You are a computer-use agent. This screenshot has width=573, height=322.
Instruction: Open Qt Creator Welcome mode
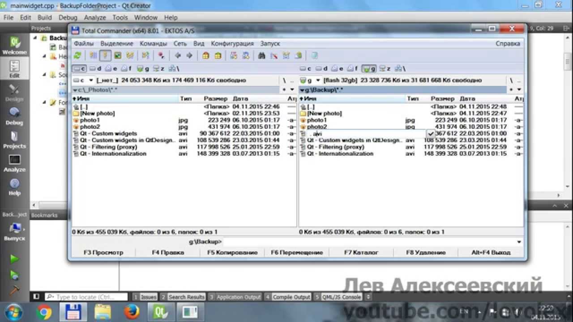point(15,46)
